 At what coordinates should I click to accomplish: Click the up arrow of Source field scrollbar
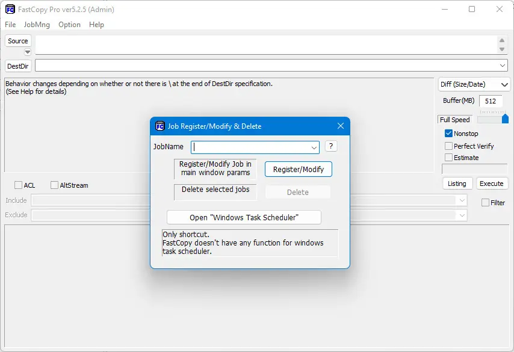pyautogui.click(x=502, y=41)
